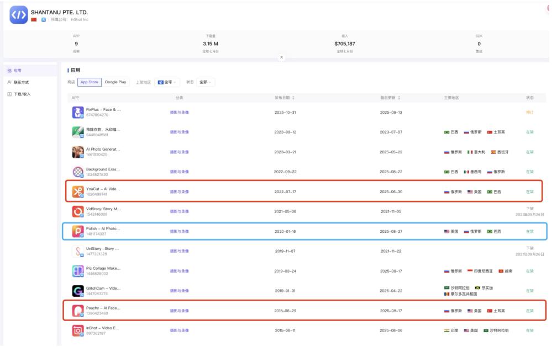552x347 pixels.
Task: Collapse the stats summary with chevron button
Action: point(281,57)
